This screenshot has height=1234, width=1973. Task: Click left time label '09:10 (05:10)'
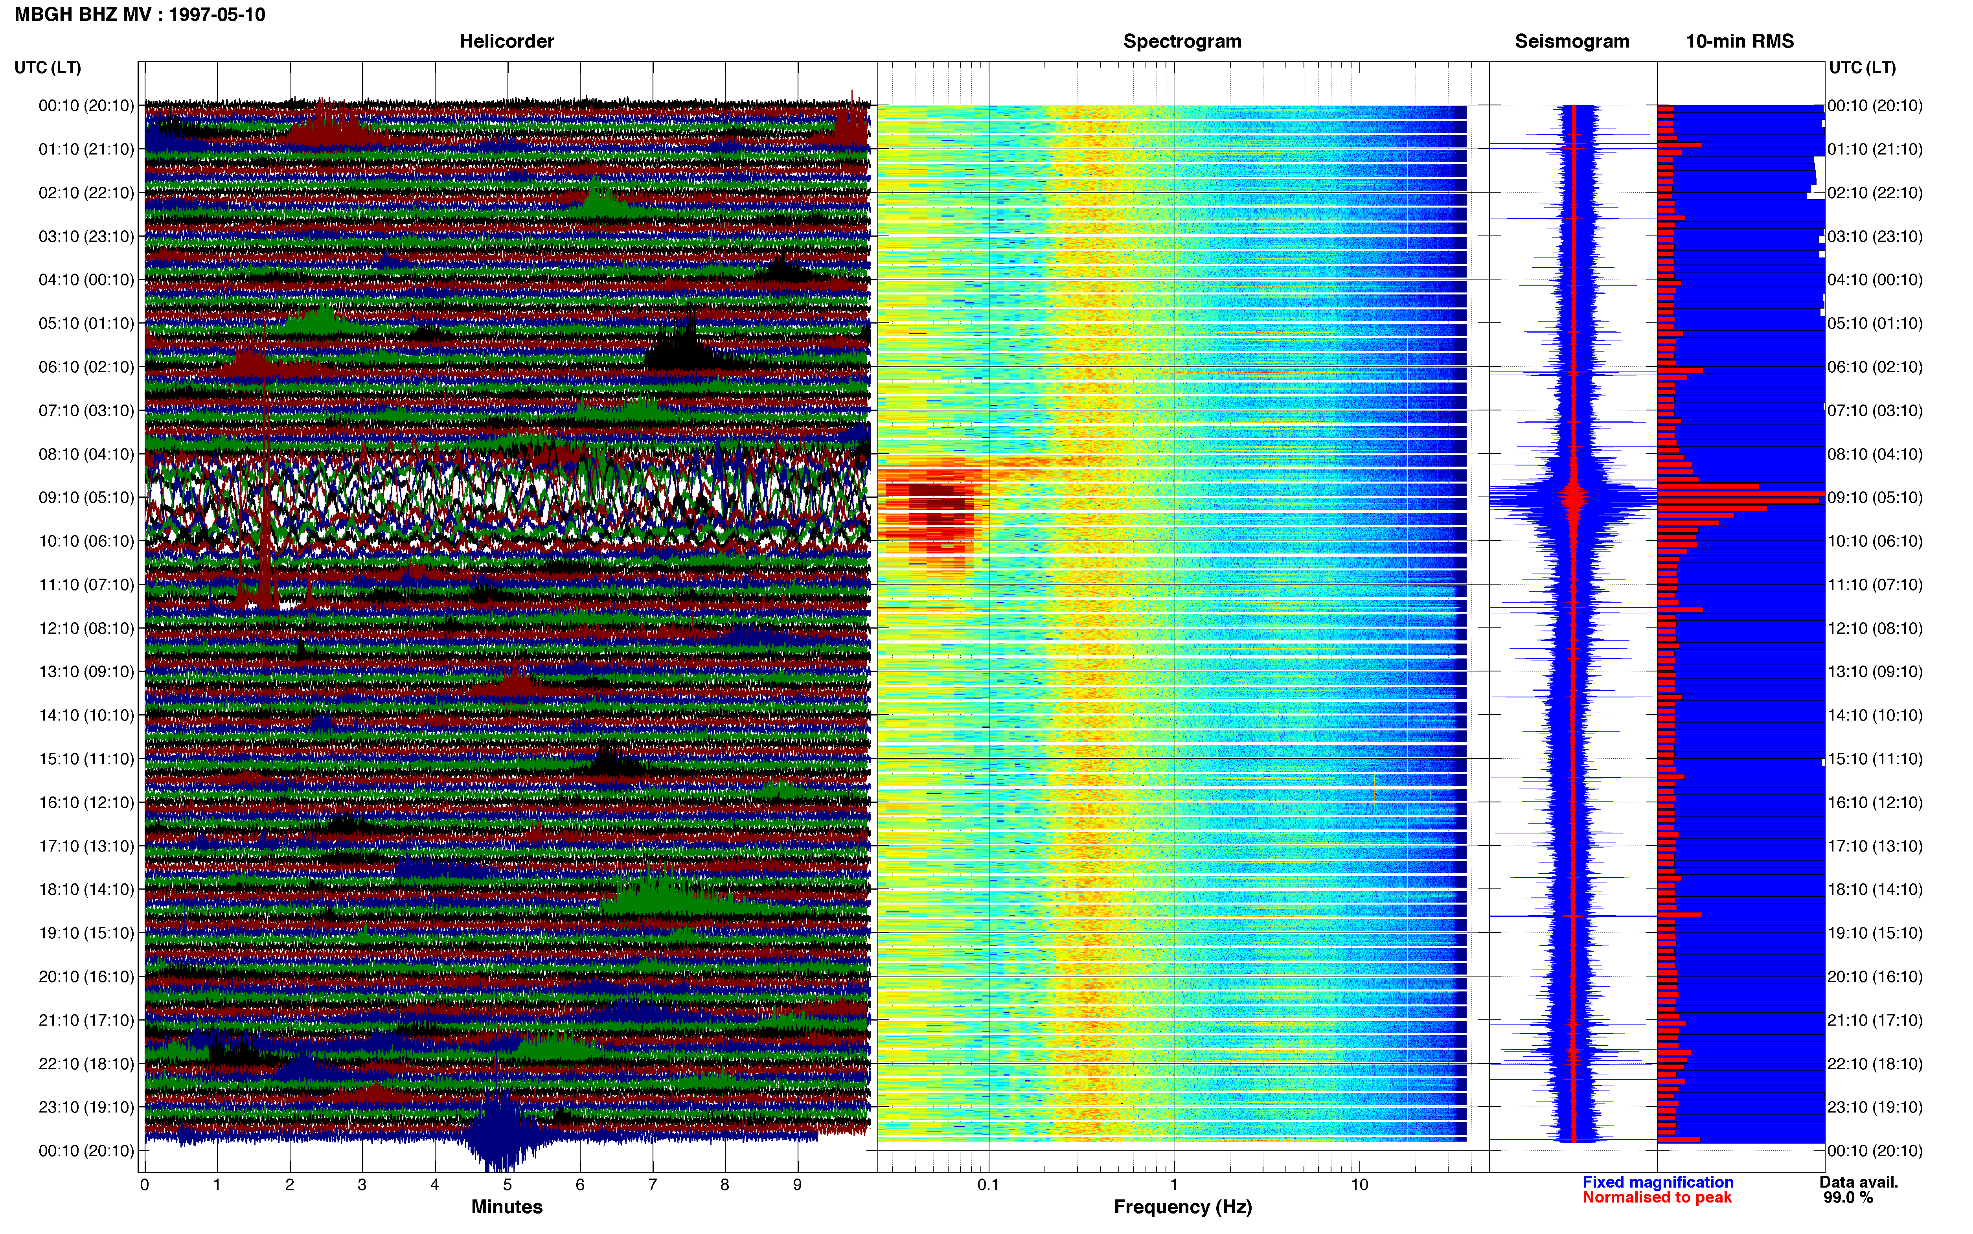(86, 498)
